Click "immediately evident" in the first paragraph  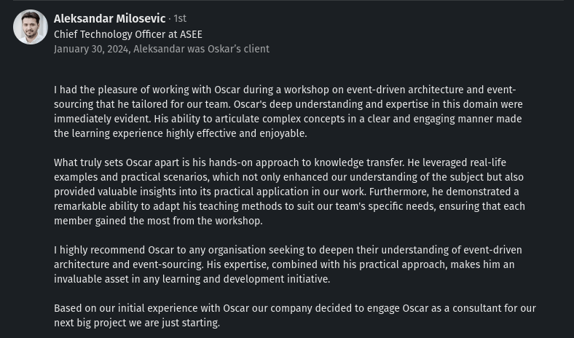tap(102, 119)
